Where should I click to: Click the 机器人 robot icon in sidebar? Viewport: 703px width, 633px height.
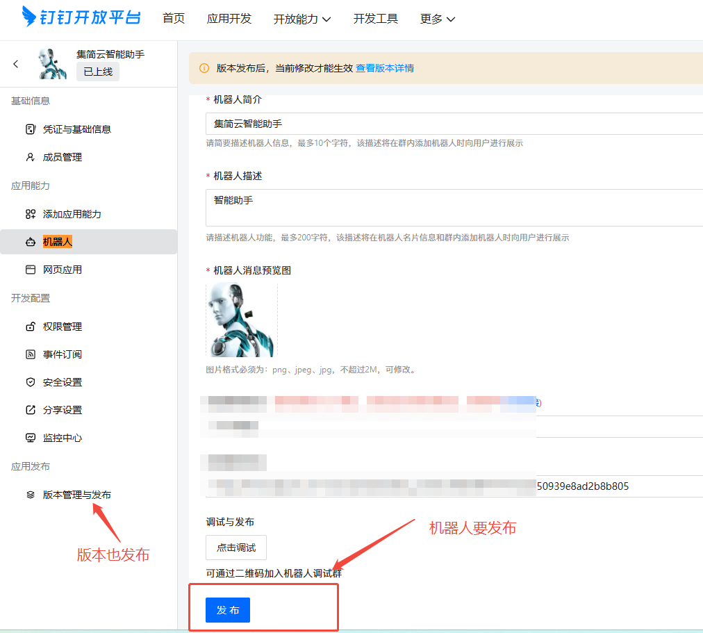[x=31, y=242]
